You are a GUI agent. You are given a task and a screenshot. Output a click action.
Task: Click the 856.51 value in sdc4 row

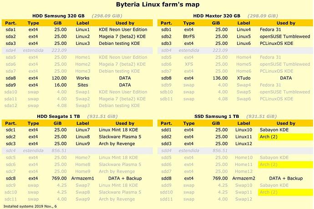coord(59,151)
